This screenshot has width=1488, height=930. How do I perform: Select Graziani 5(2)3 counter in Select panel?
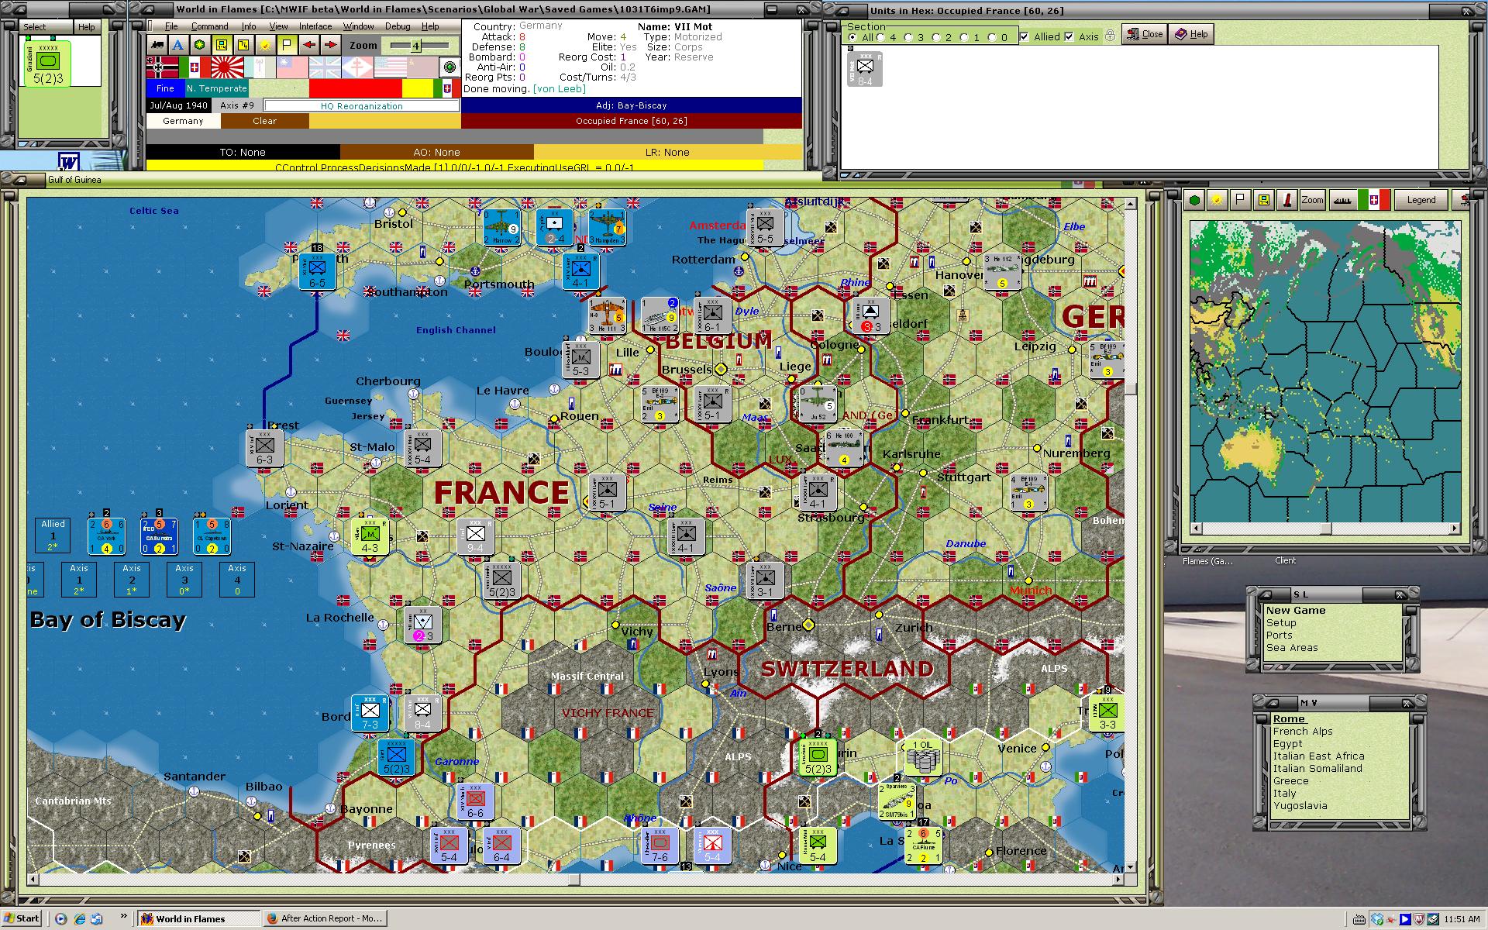pos(47,63)
